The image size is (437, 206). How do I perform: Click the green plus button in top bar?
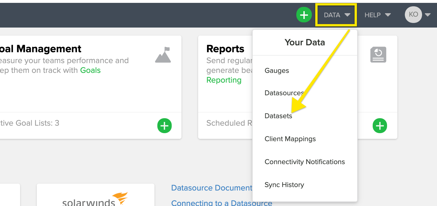[304, 15]
